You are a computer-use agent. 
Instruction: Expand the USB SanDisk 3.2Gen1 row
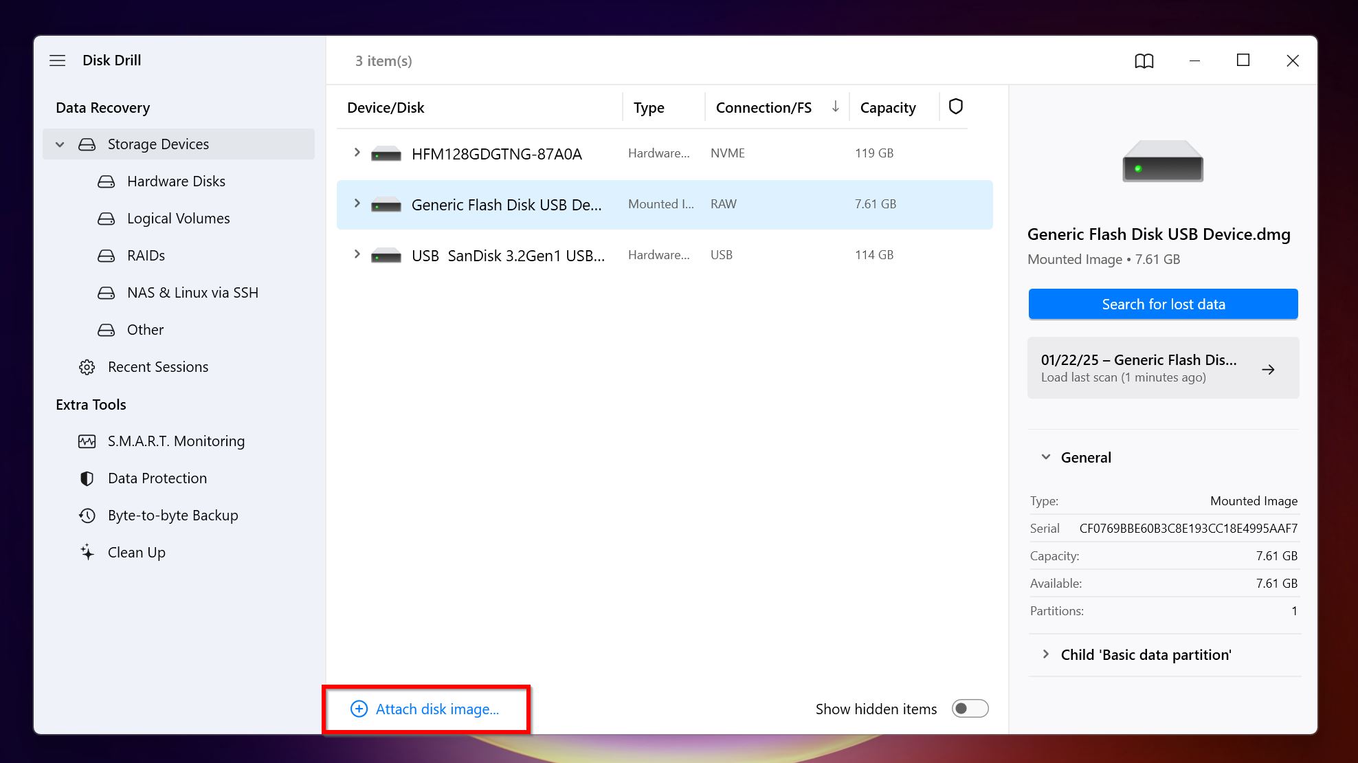[x=357, y=254]
